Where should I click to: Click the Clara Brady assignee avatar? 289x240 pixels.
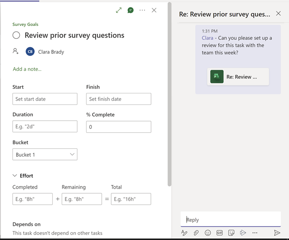[x=30, y=52]
